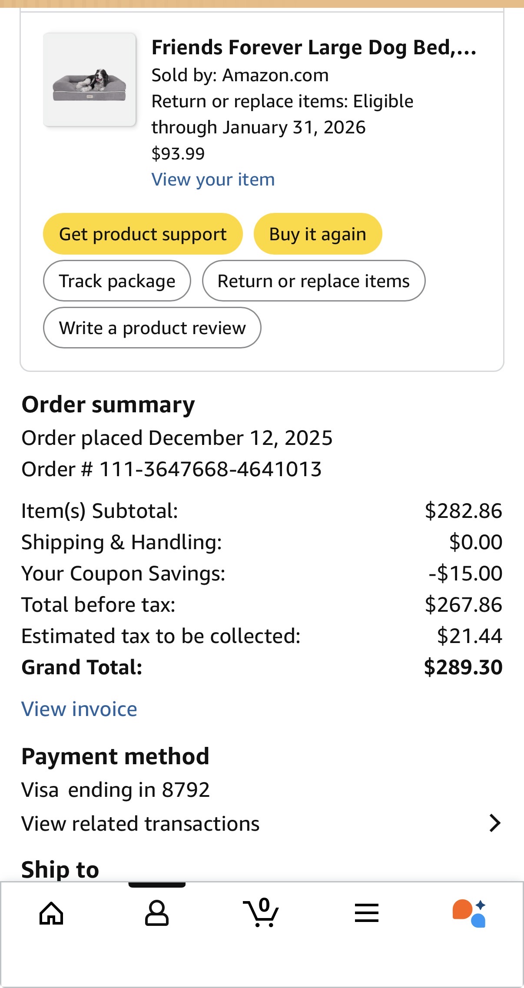
Task: Click Buy it again button
Action: click(x=318, y=234)
